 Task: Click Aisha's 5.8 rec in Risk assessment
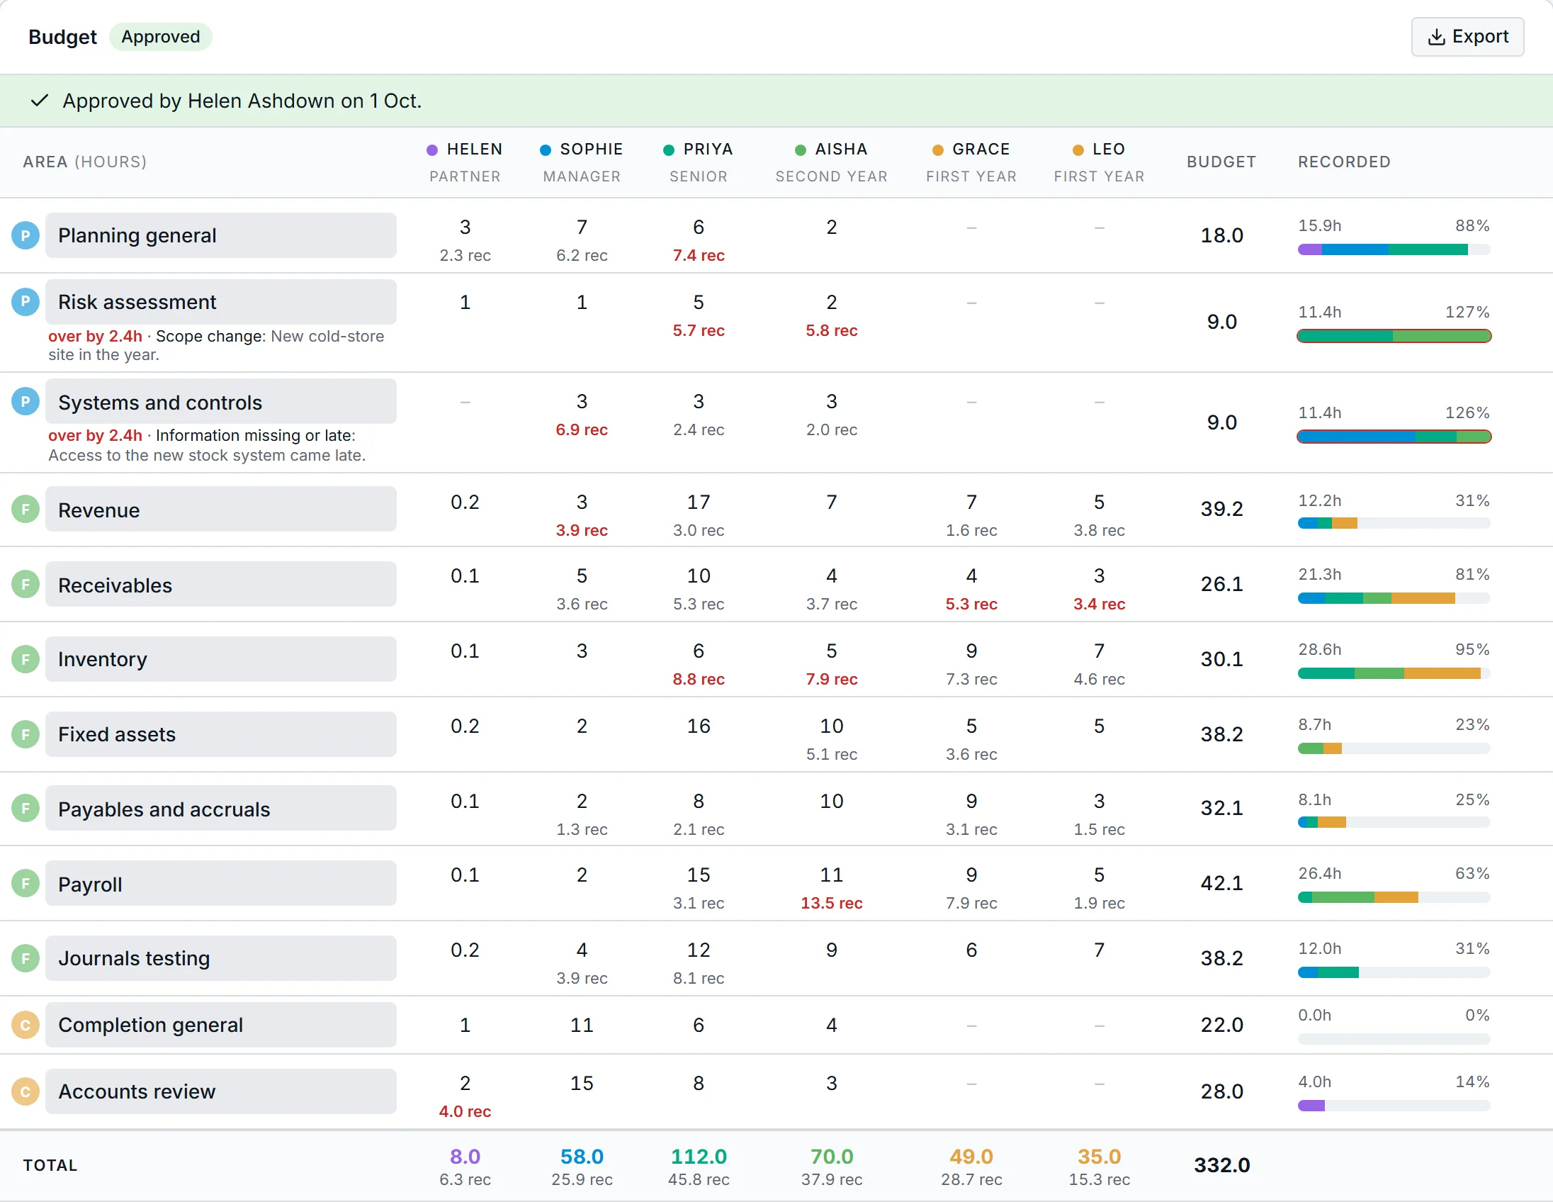point(831,331)
